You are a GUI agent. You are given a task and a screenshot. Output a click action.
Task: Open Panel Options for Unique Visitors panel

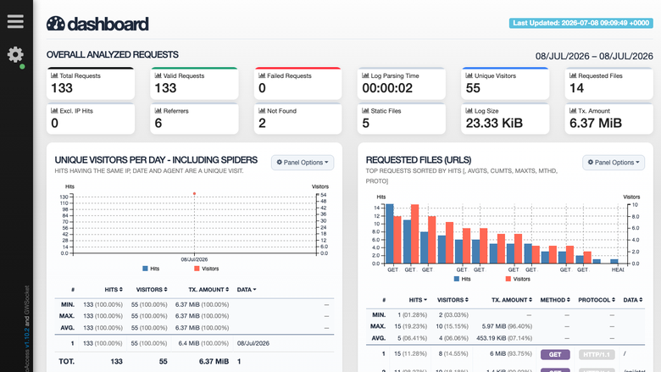pyautogui.click(x=303, y=163)
